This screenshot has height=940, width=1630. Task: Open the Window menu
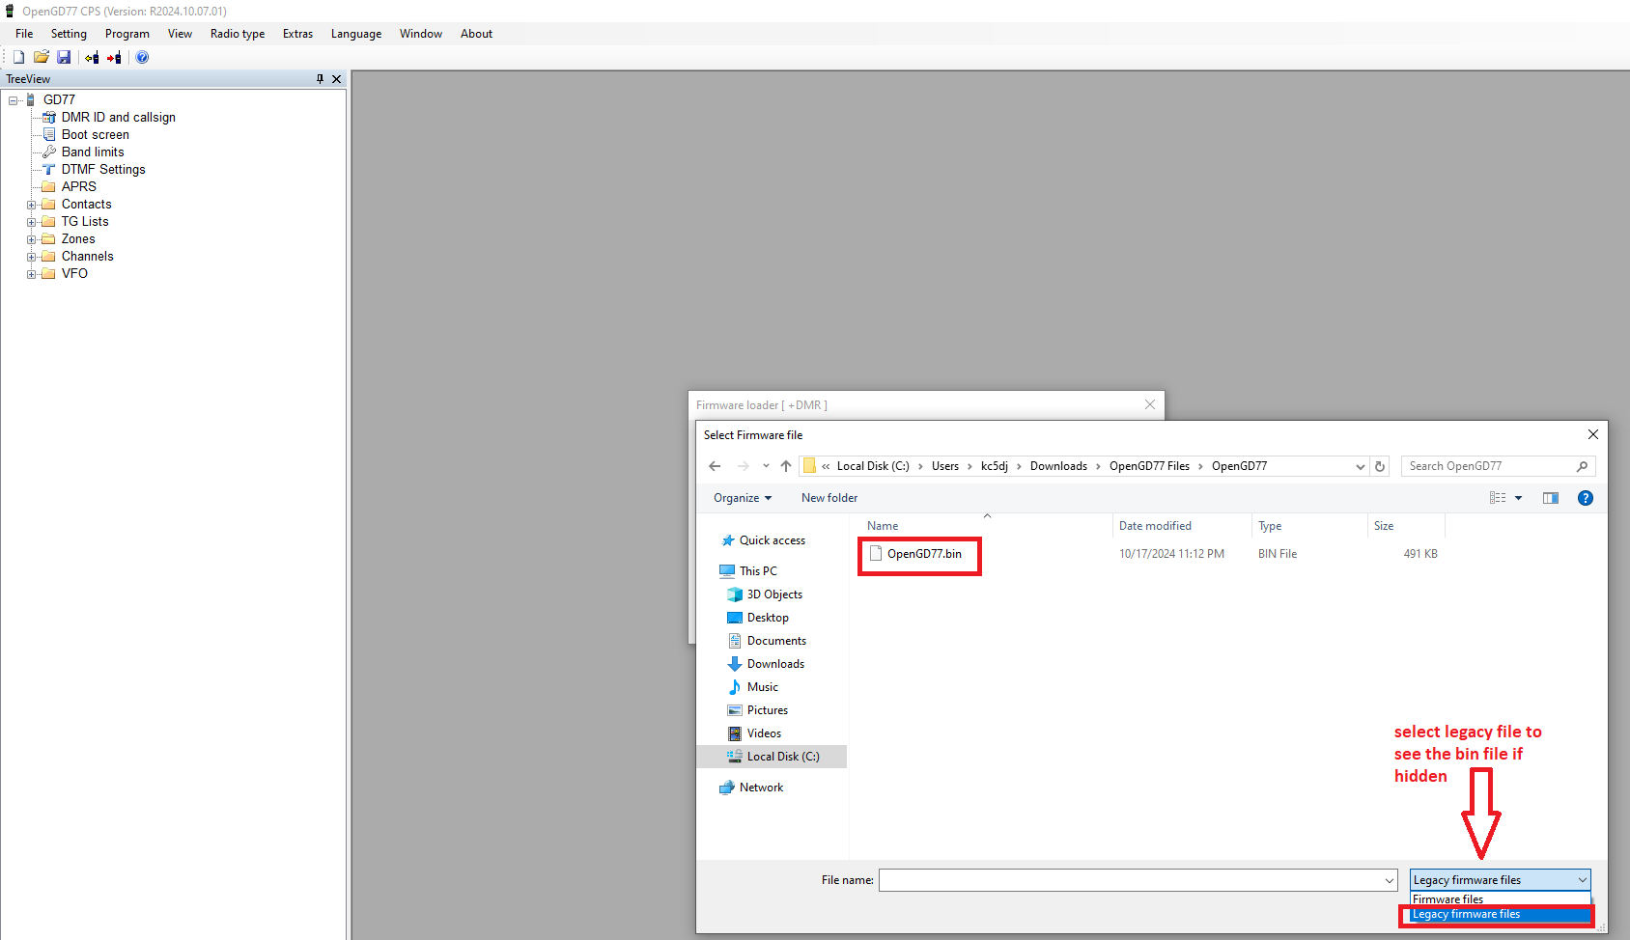(x=421, y=34)
